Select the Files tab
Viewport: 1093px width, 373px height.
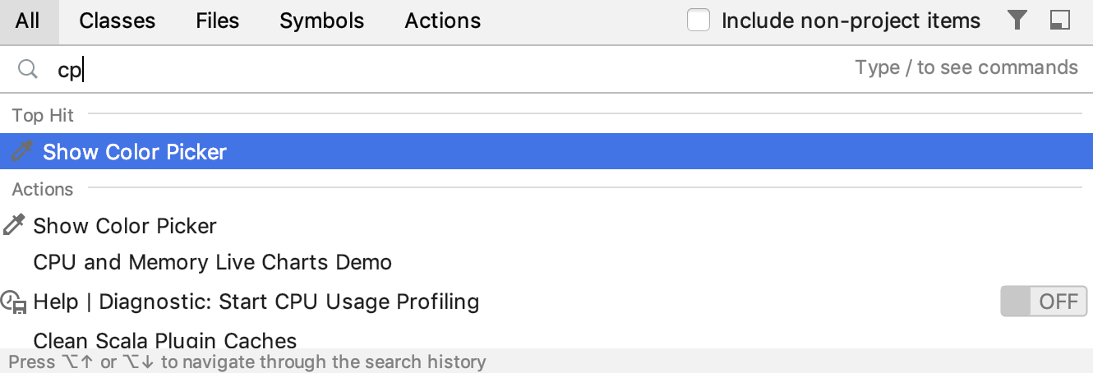[218, 21]
